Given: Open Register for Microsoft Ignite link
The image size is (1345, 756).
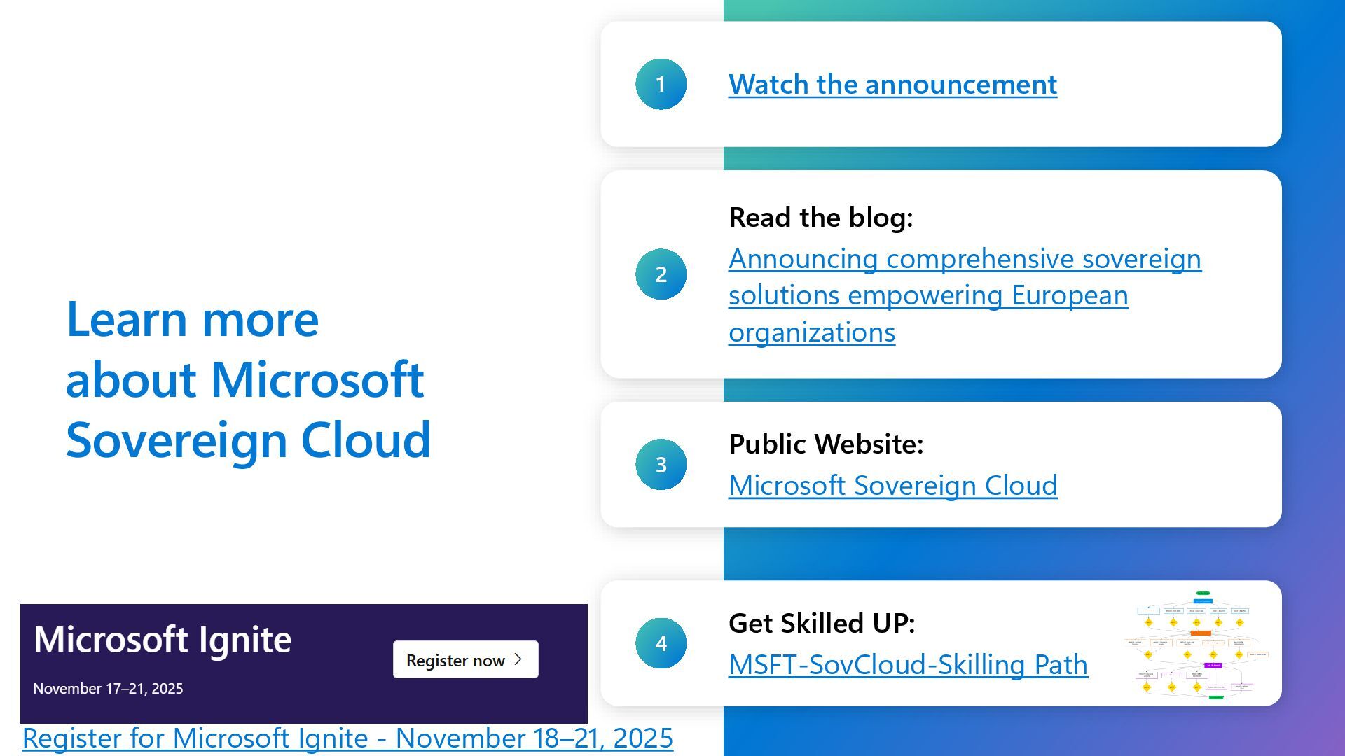Looking at the screenshot, I should point(347,738).
